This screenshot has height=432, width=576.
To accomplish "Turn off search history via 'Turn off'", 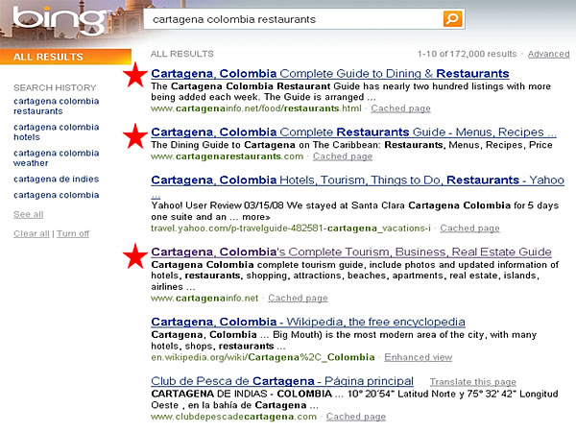I will 73,233.
